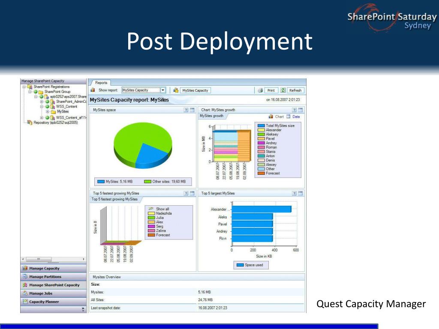Click the Manage Partitions sidebar icon

click(x=25, y=276)
